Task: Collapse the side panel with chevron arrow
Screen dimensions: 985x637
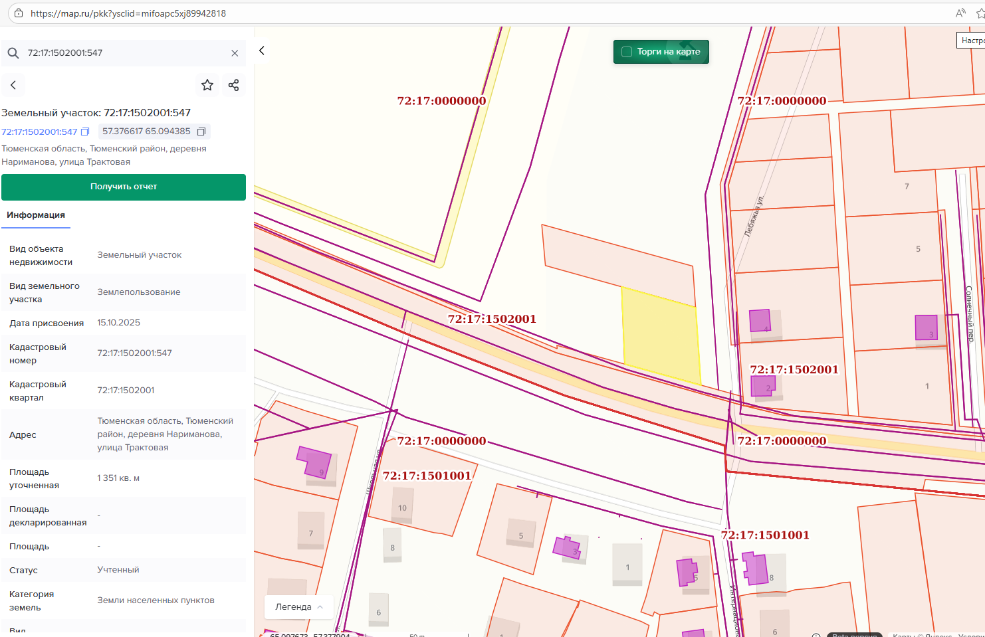Action: [x=262, y=50]
